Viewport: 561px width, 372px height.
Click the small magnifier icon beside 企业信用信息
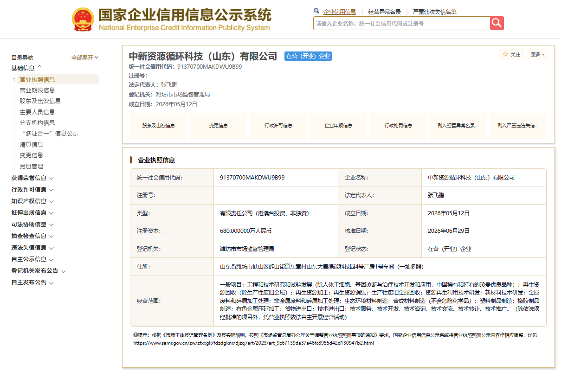316,11
